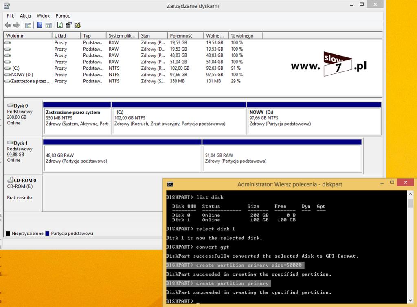
Task: Sort by the Układ column header
Action: coord(66,36)
